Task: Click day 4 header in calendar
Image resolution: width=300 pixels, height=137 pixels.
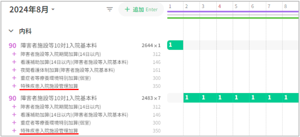Action: click(x=219, y=6)
